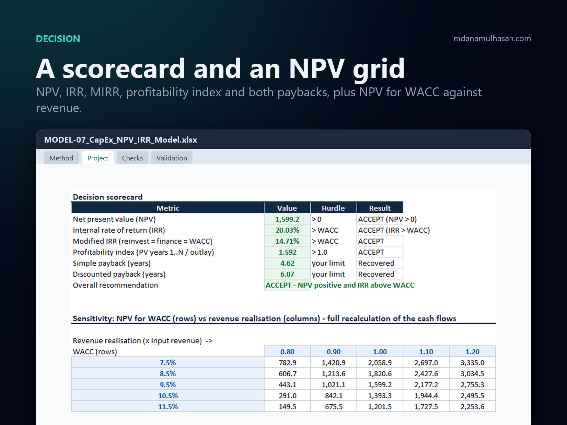The image size is (567, 425).
Task: Click the Decision scorecard heading
Action: pyautogui.click(x=107, y=197)
